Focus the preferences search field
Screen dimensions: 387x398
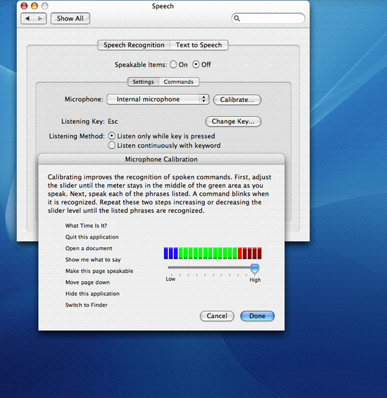pos(268,18)
